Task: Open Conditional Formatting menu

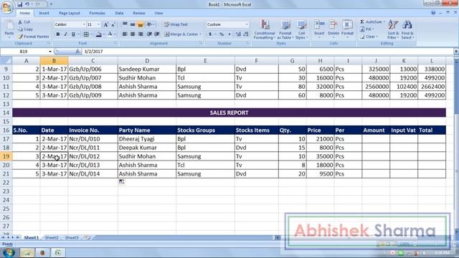Action: 265,29
